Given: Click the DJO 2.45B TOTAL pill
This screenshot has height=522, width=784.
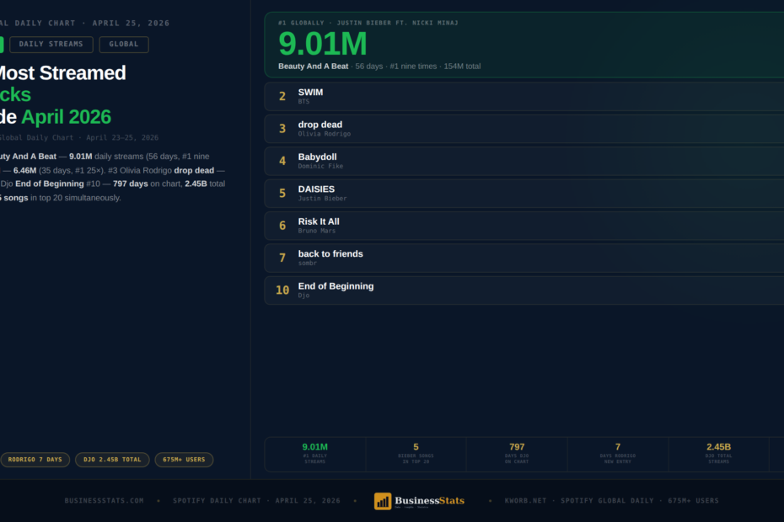Looking at the screenshot, I should point(112,460).
